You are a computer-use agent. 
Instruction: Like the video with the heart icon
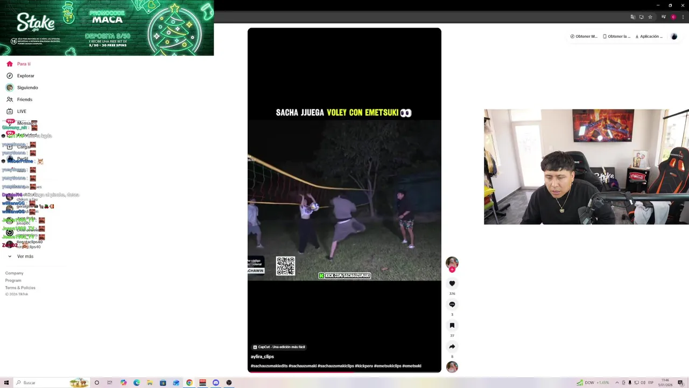point(452,283)
